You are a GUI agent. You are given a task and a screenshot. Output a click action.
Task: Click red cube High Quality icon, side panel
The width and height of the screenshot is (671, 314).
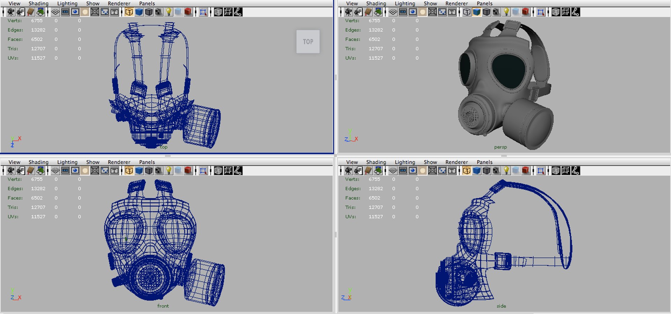[525, 171]
